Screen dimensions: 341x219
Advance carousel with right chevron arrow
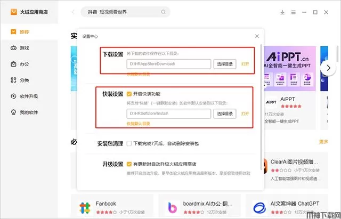click(x=329, y=68)
